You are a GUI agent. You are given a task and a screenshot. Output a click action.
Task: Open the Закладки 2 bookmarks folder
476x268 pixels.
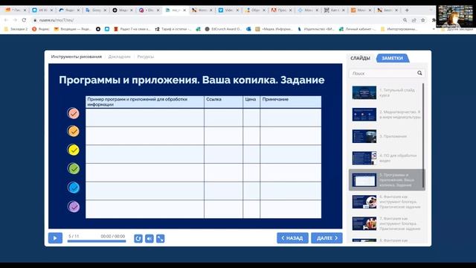[x=16, y=29]
